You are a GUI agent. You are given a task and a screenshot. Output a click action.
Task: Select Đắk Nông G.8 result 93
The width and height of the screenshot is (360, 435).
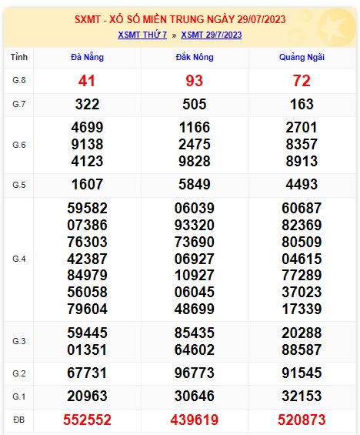(195, 81)
